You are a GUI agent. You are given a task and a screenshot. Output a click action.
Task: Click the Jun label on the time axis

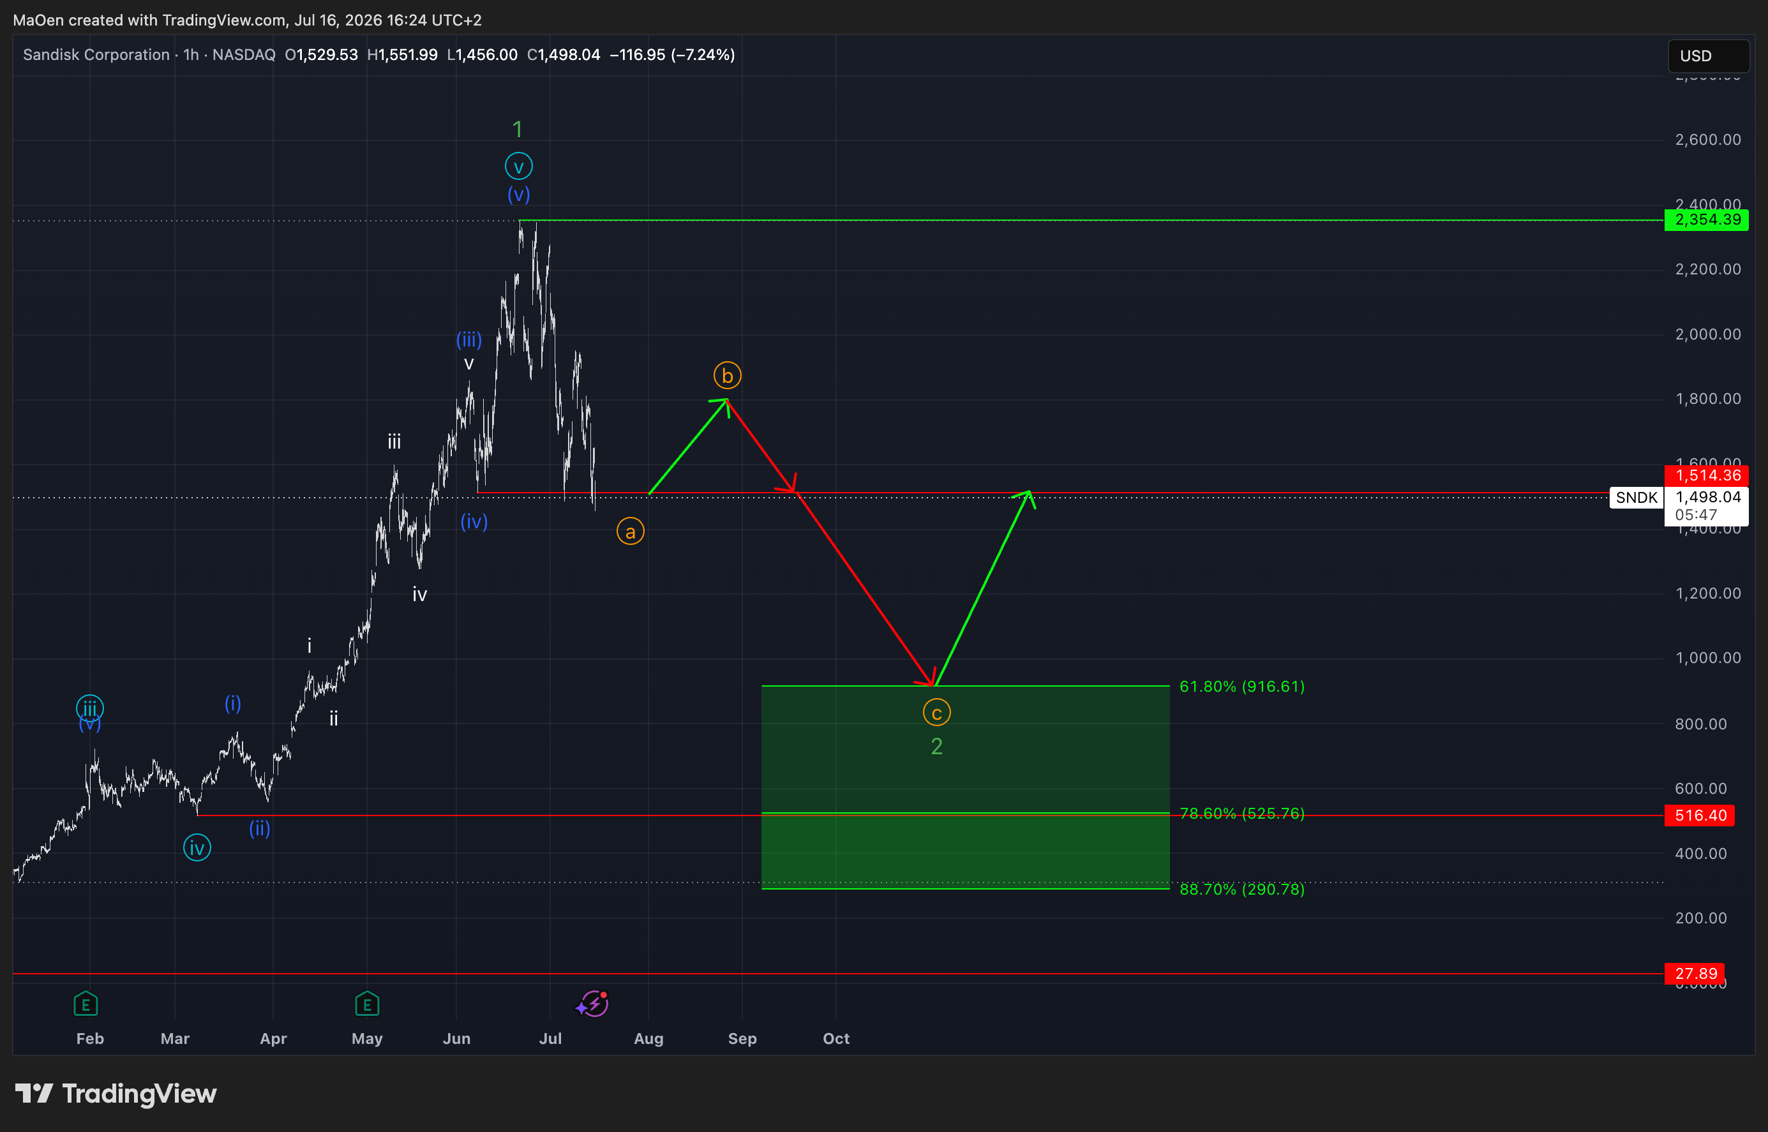[456, 1039]
